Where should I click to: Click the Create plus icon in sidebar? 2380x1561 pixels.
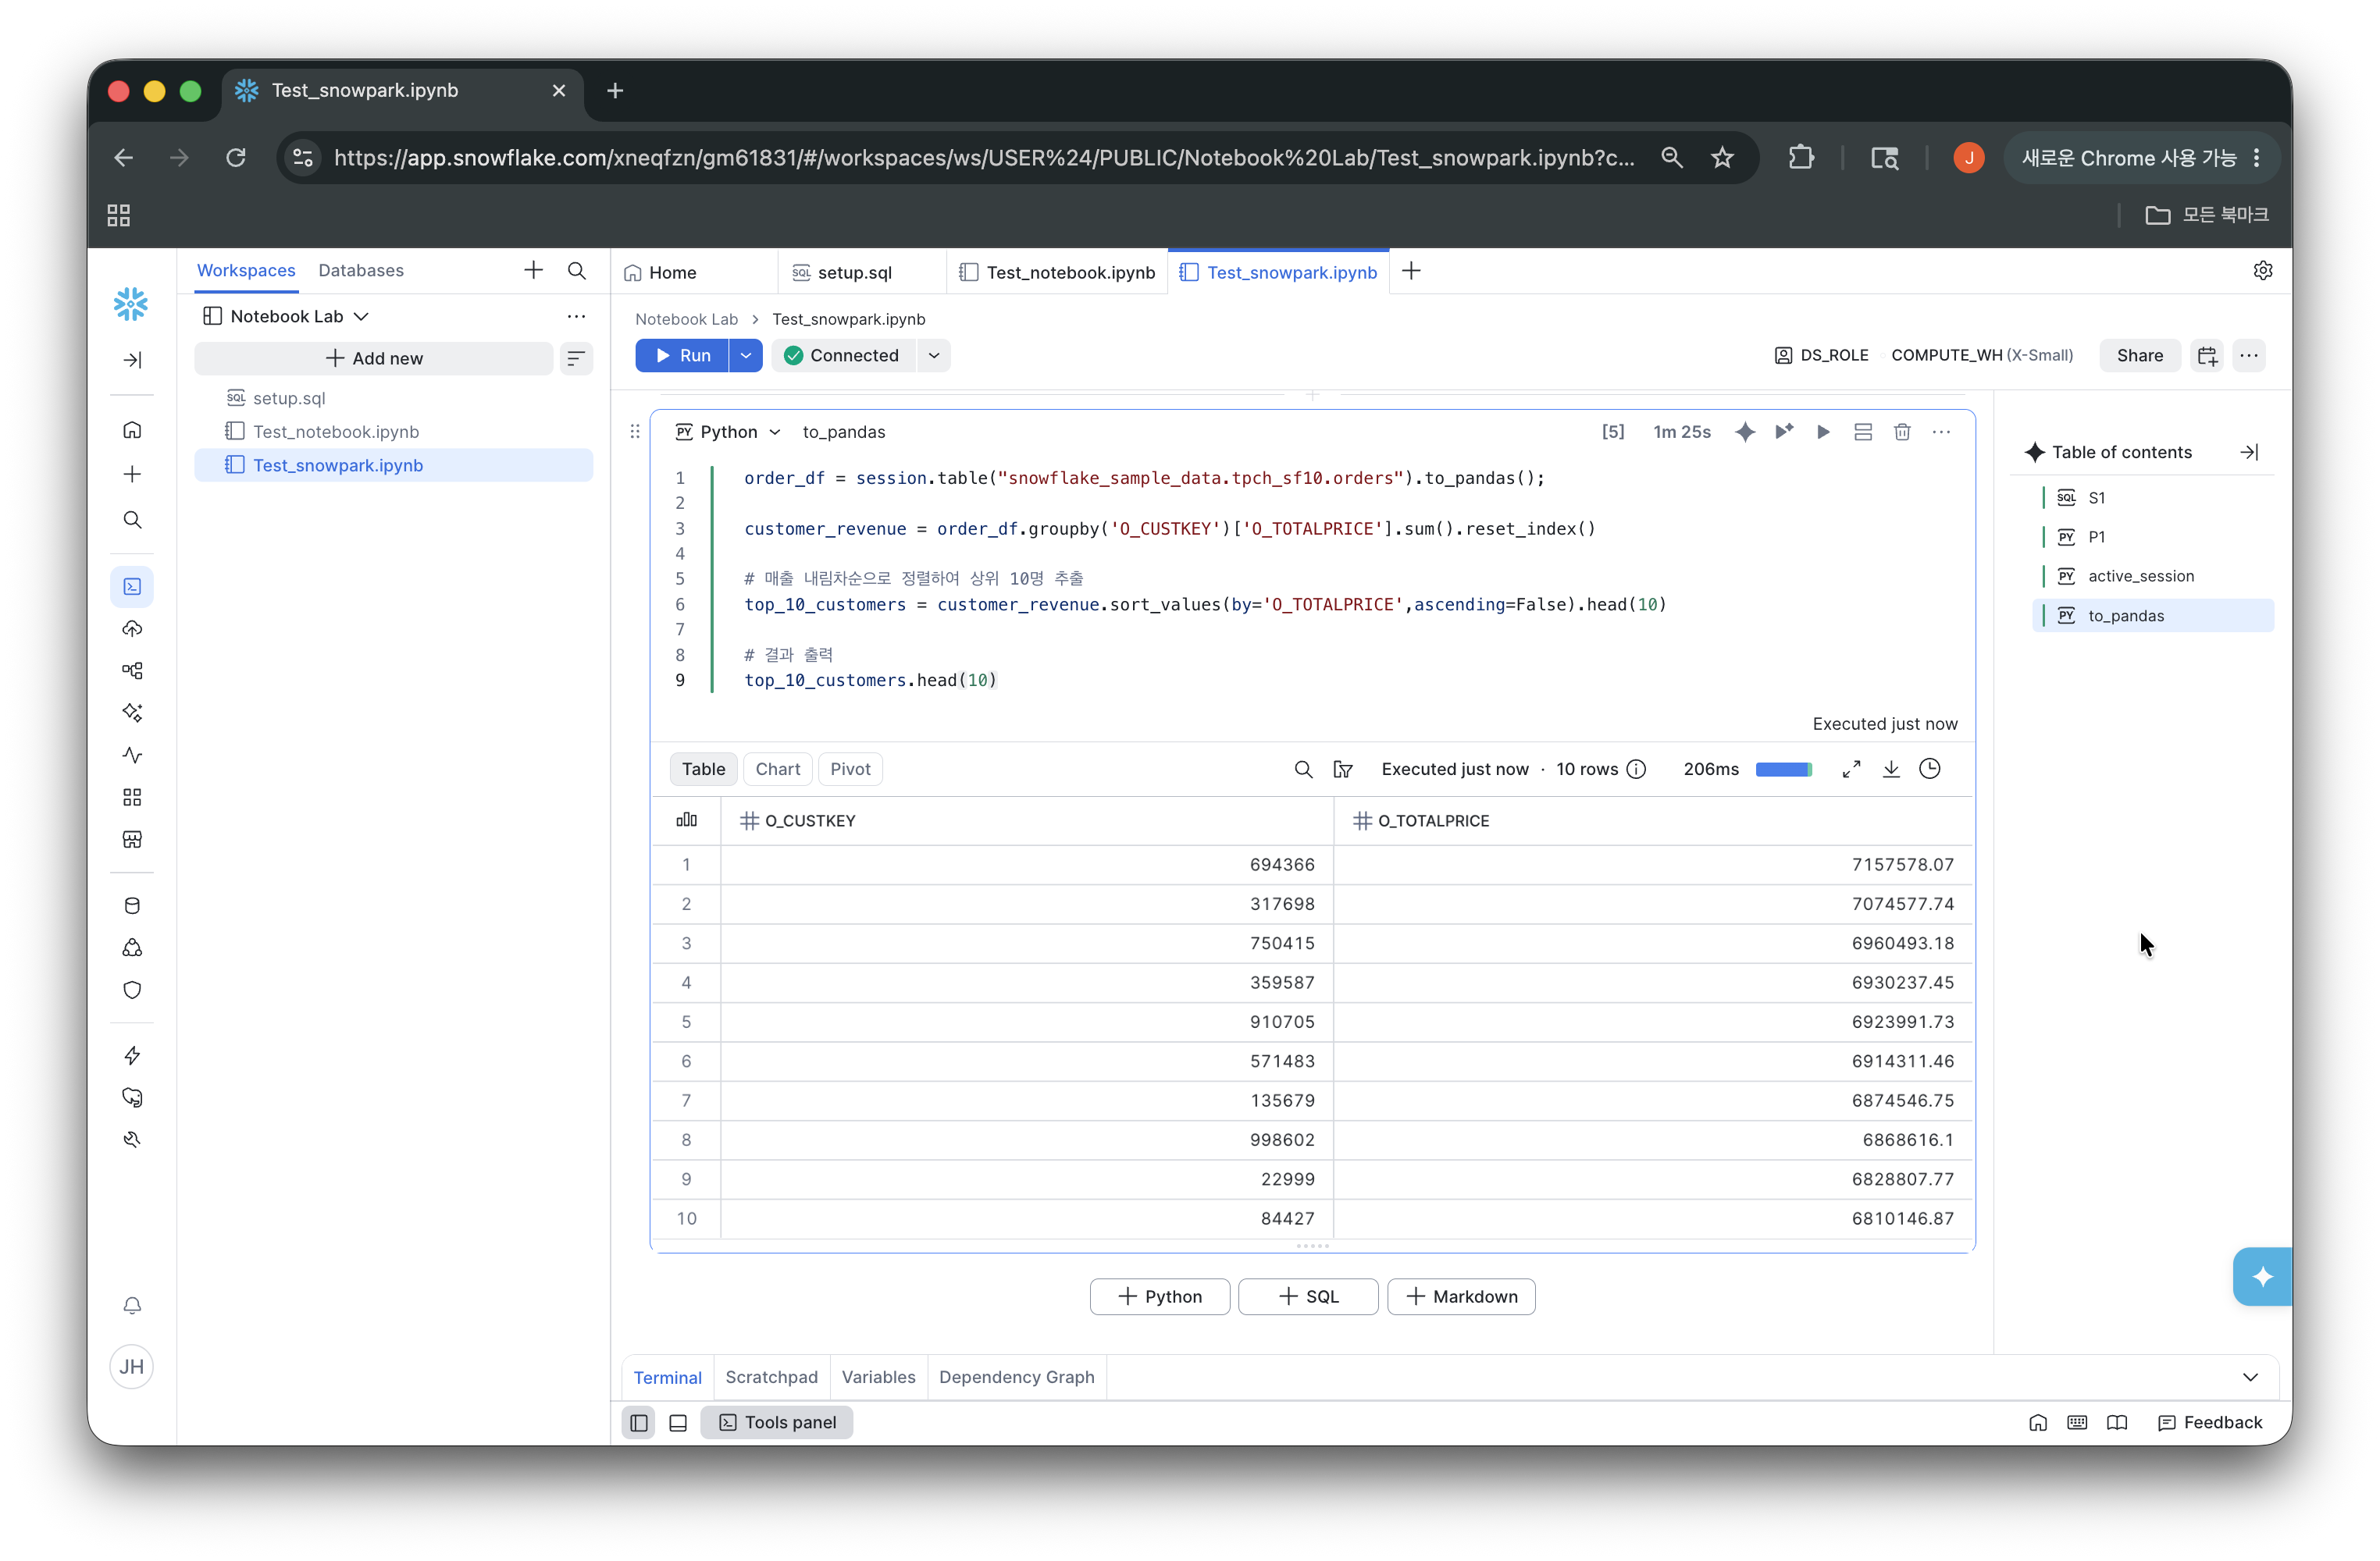[132, 474]
